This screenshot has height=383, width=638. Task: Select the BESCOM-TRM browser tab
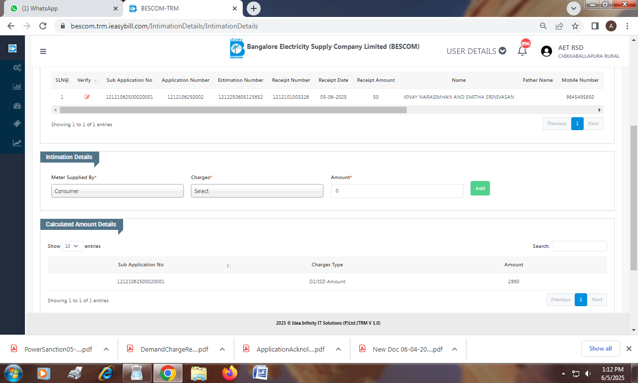click(x=182, y=8)
